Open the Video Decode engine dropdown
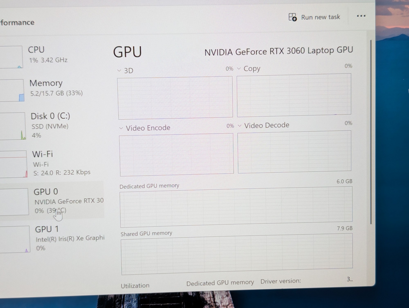The width and height of the screenshot is (409, 308). pyautogui.click(x=240, y=126)
